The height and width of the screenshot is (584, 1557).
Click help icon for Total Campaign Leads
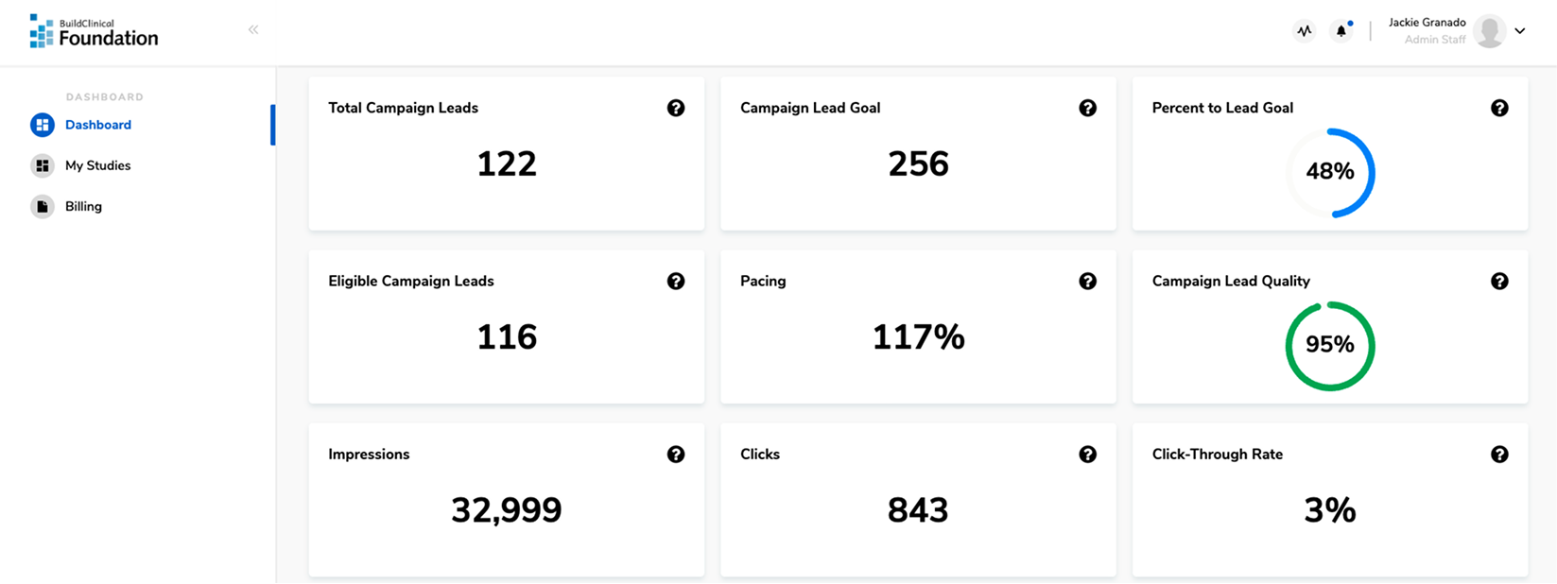[x=676, y=108]
